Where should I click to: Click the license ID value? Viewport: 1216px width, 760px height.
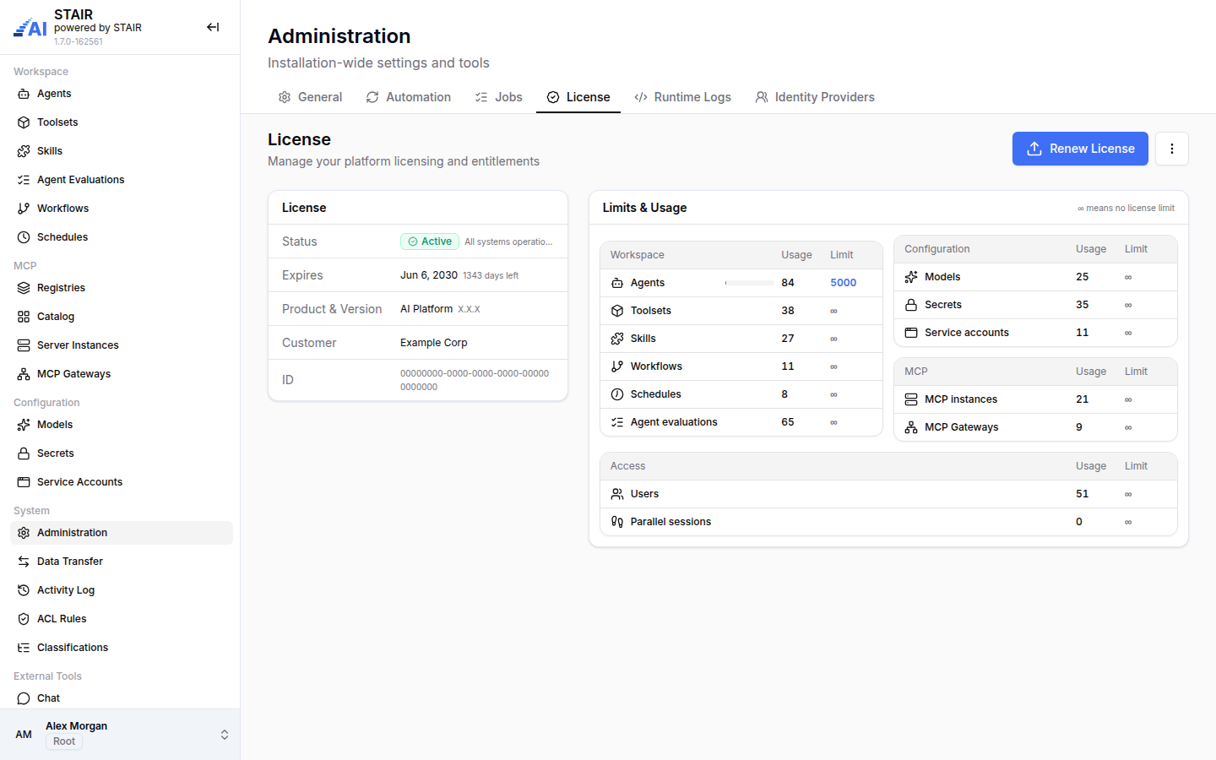(475, 380)
